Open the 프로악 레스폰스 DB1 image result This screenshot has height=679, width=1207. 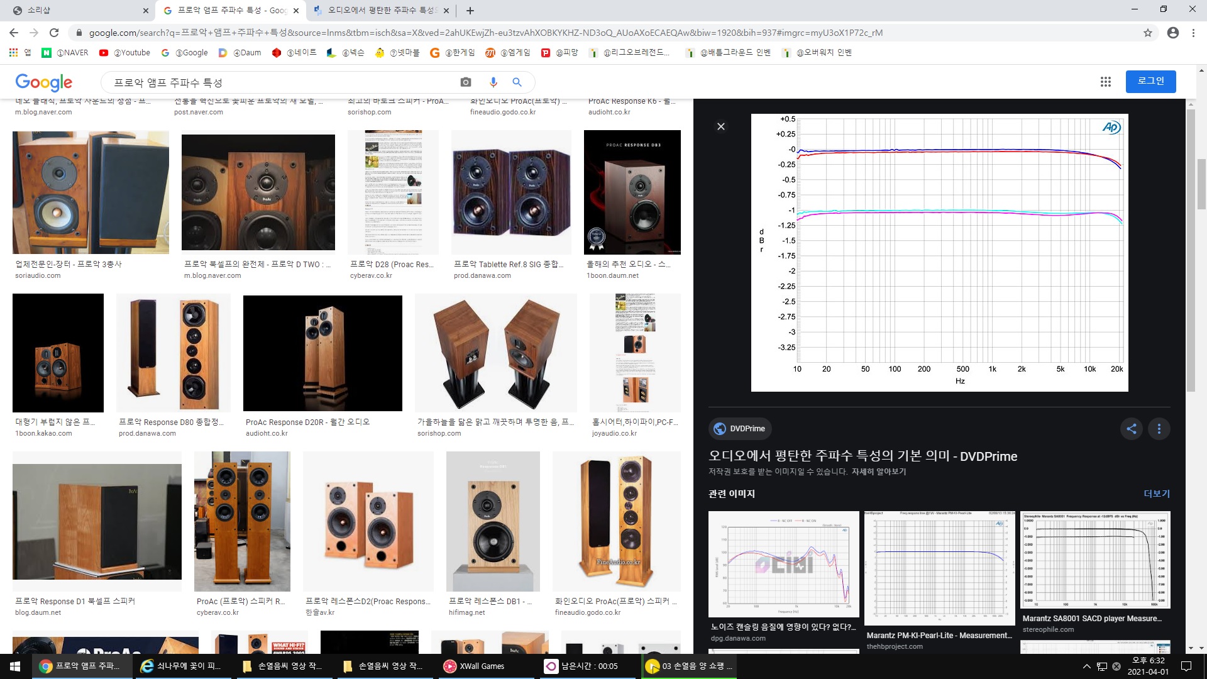click(493, 522)
